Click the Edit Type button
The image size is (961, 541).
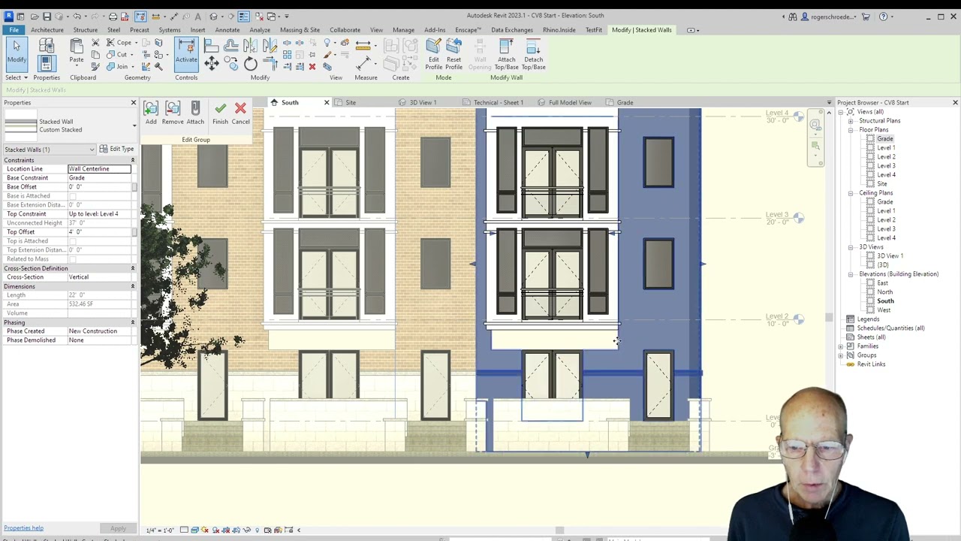click(117, 149)
